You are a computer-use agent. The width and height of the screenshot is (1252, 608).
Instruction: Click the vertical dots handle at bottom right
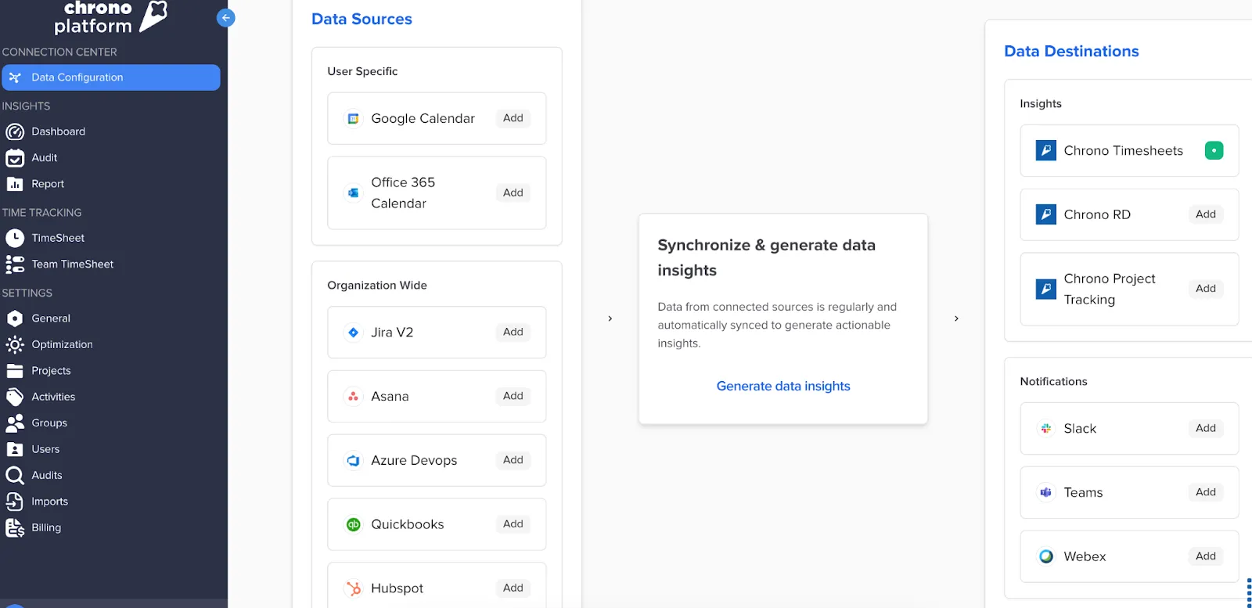[x=1248, y=592]
